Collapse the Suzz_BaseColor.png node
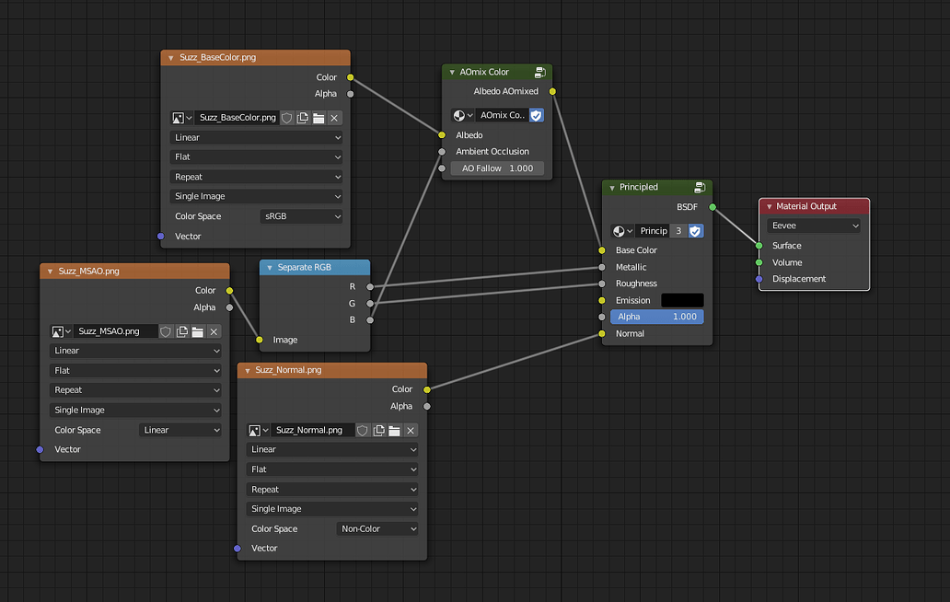 tap(171, 58)
